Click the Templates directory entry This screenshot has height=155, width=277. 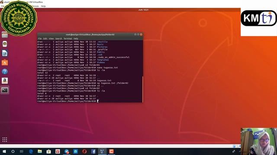[x=103, y=60]
